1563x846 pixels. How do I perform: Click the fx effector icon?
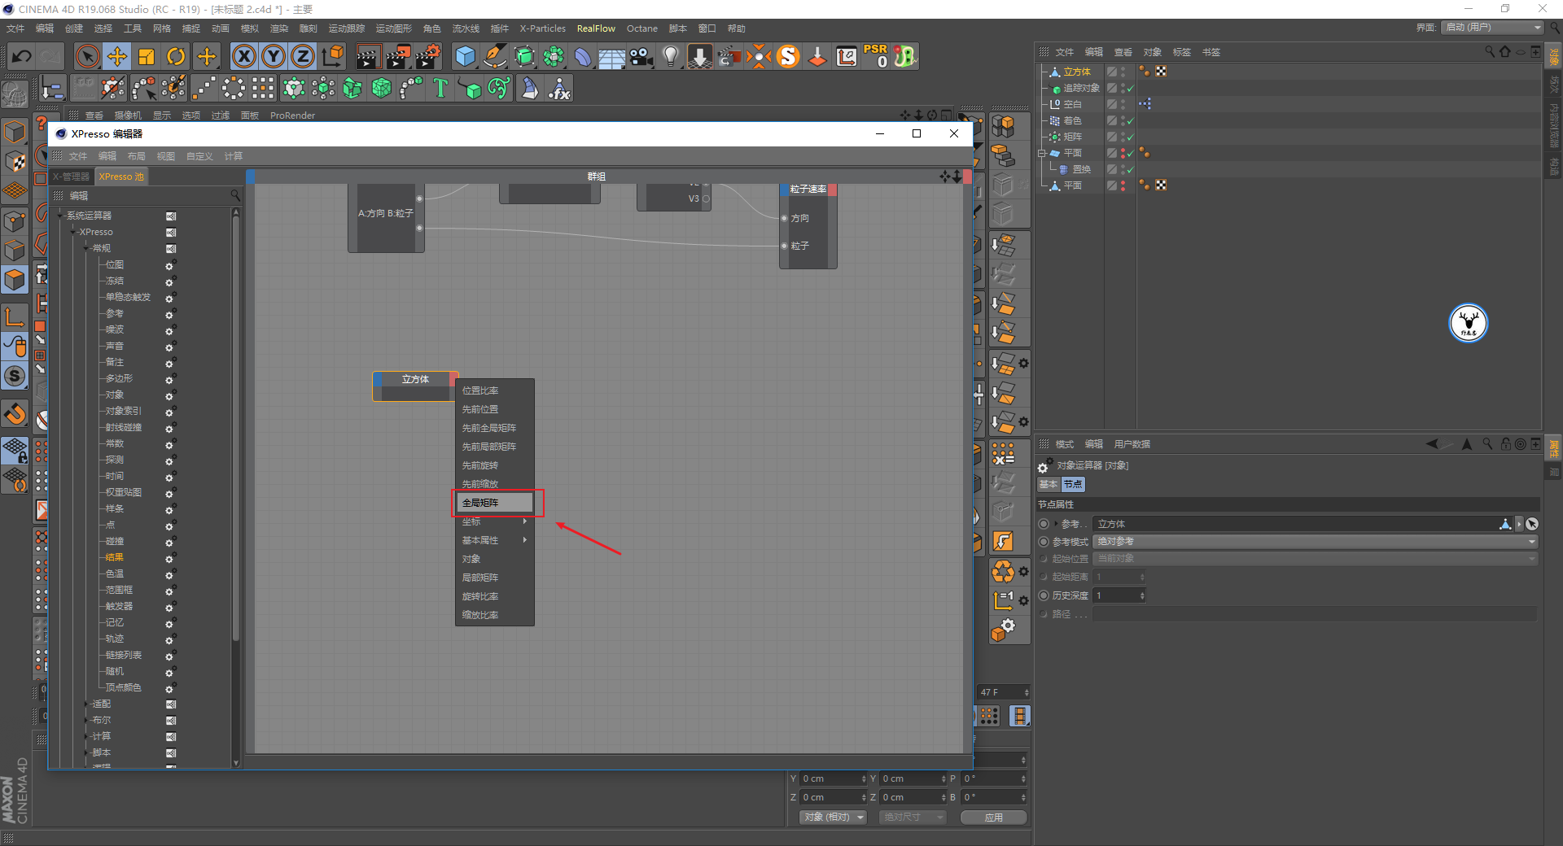click(x=559, y=88)
